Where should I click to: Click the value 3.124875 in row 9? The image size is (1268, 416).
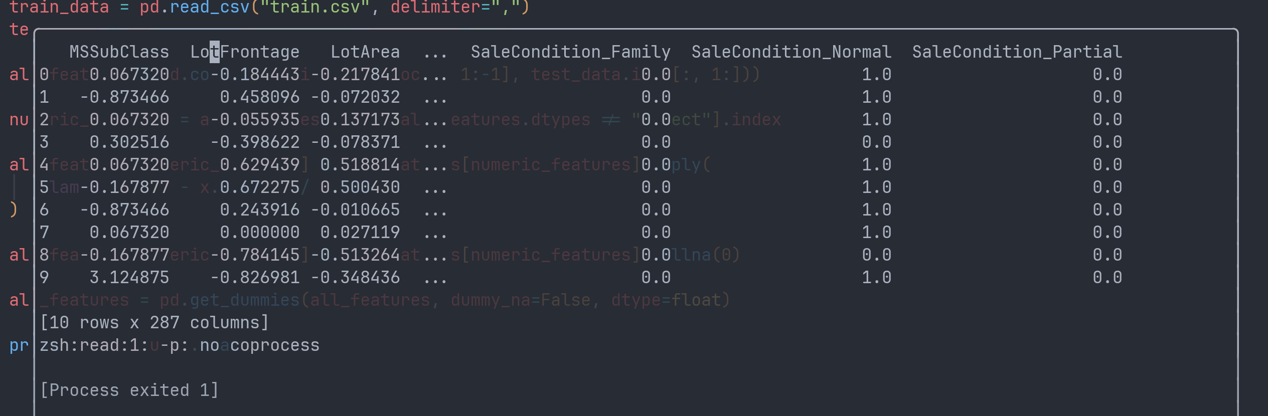(x=129, y=278)
